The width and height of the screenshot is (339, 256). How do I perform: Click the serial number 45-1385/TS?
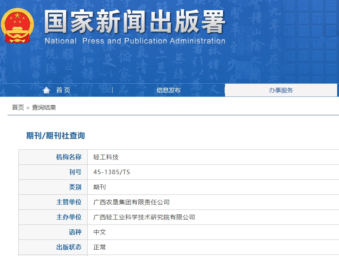click(112, 172)
